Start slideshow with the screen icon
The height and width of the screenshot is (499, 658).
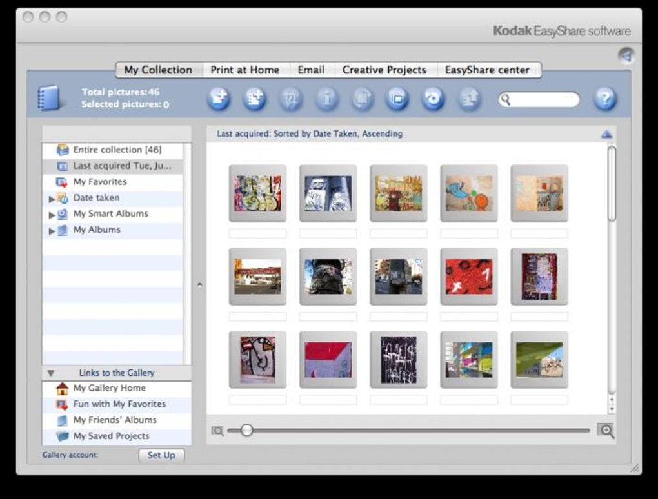397,99
